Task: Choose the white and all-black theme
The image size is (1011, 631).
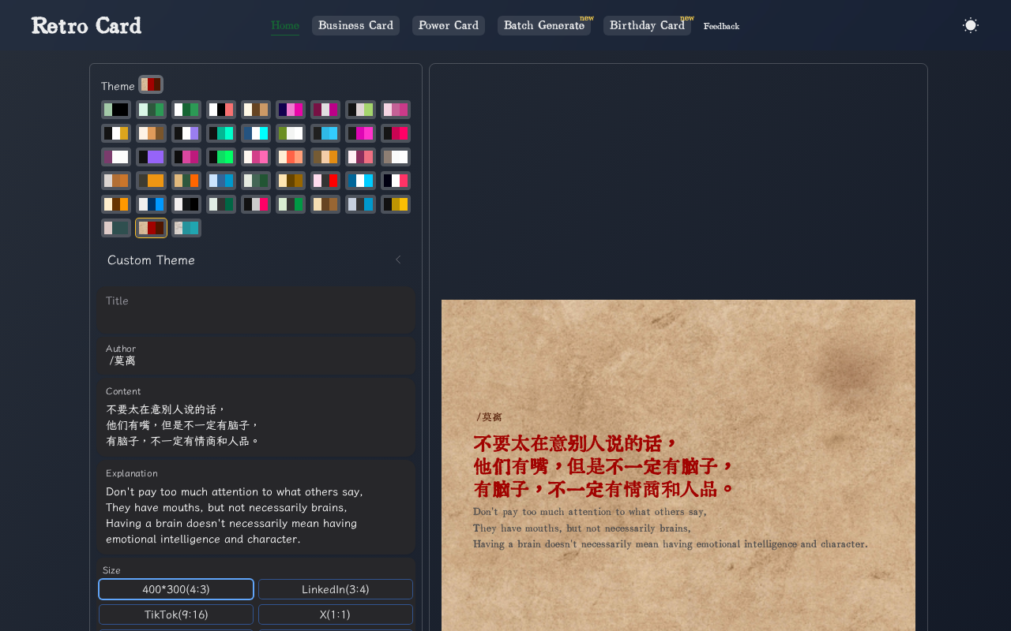Action: pos(186,204)
